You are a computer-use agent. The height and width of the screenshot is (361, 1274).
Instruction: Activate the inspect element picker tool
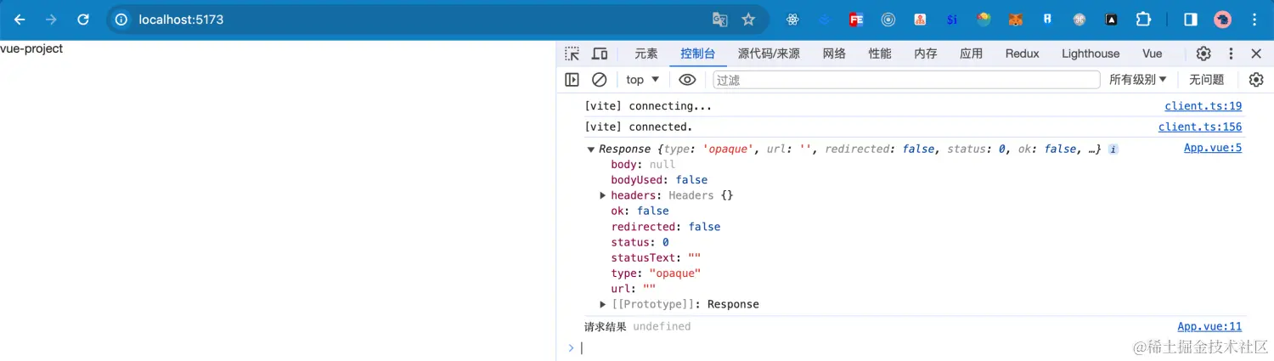click(x=572, y=54)
